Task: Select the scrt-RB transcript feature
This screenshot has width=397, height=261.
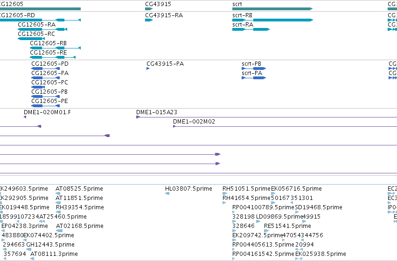Action: (x=273, y=20)
